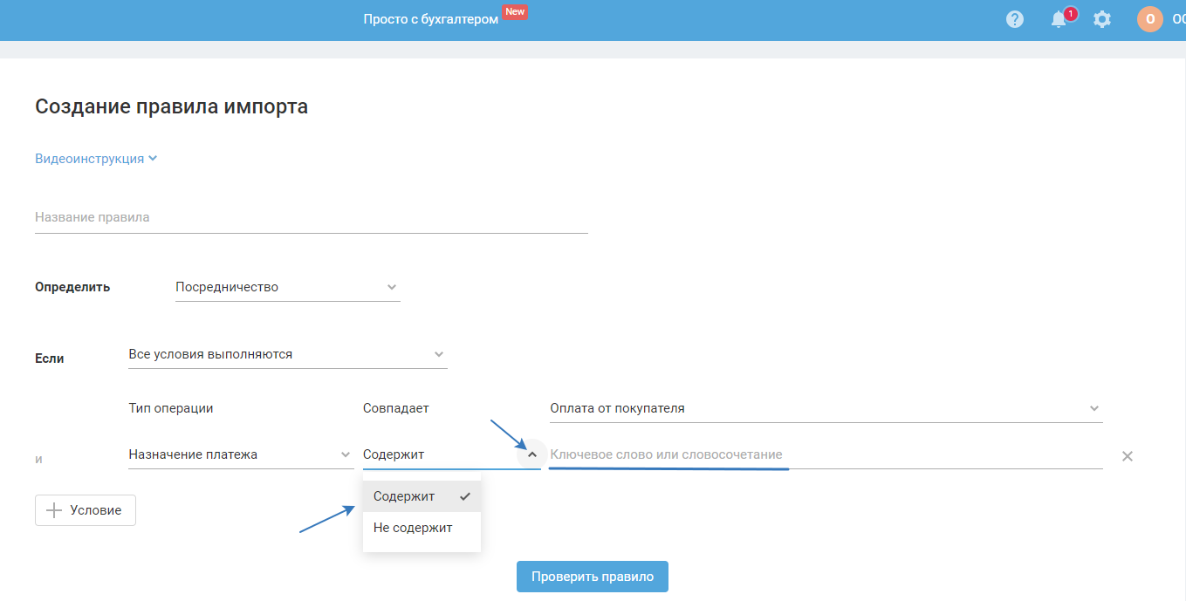This screenshot has height=601, width=1186.
Task: Click the Ключевое слово или словосочетание field
Action: (825, 454)
